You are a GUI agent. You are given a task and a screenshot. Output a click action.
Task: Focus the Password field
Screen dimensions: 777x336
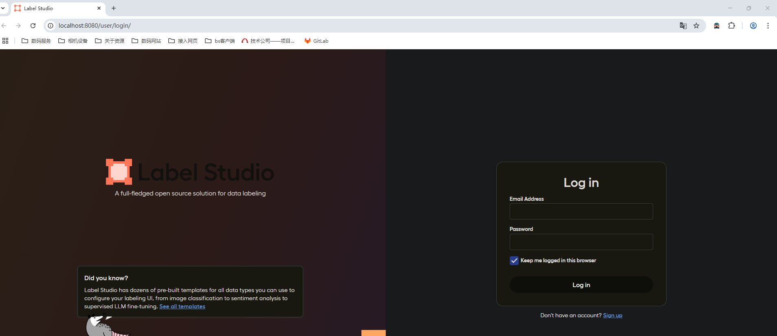point(581,242)
